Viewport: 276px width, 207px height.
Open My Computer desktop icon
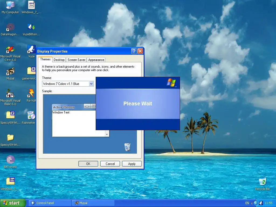[10, 7]
